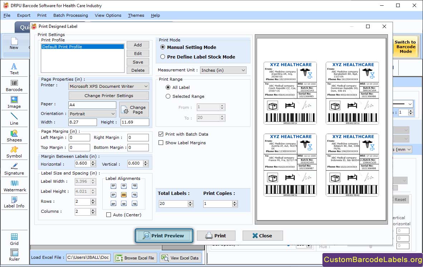Click the Vertical margin spinner arrows

(x=146, y=163)
